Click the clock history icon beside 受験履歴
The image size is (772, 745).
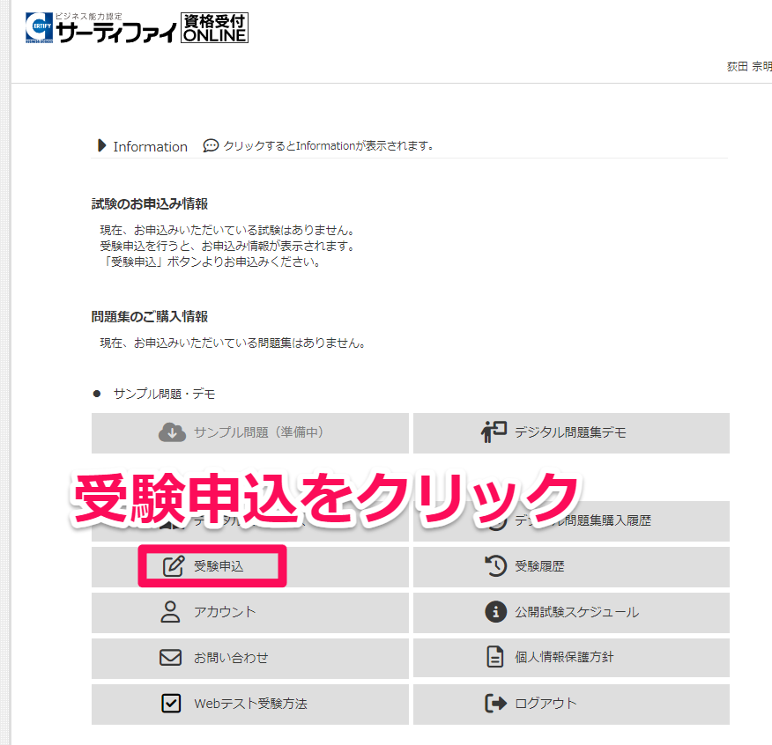coord(495,566)
